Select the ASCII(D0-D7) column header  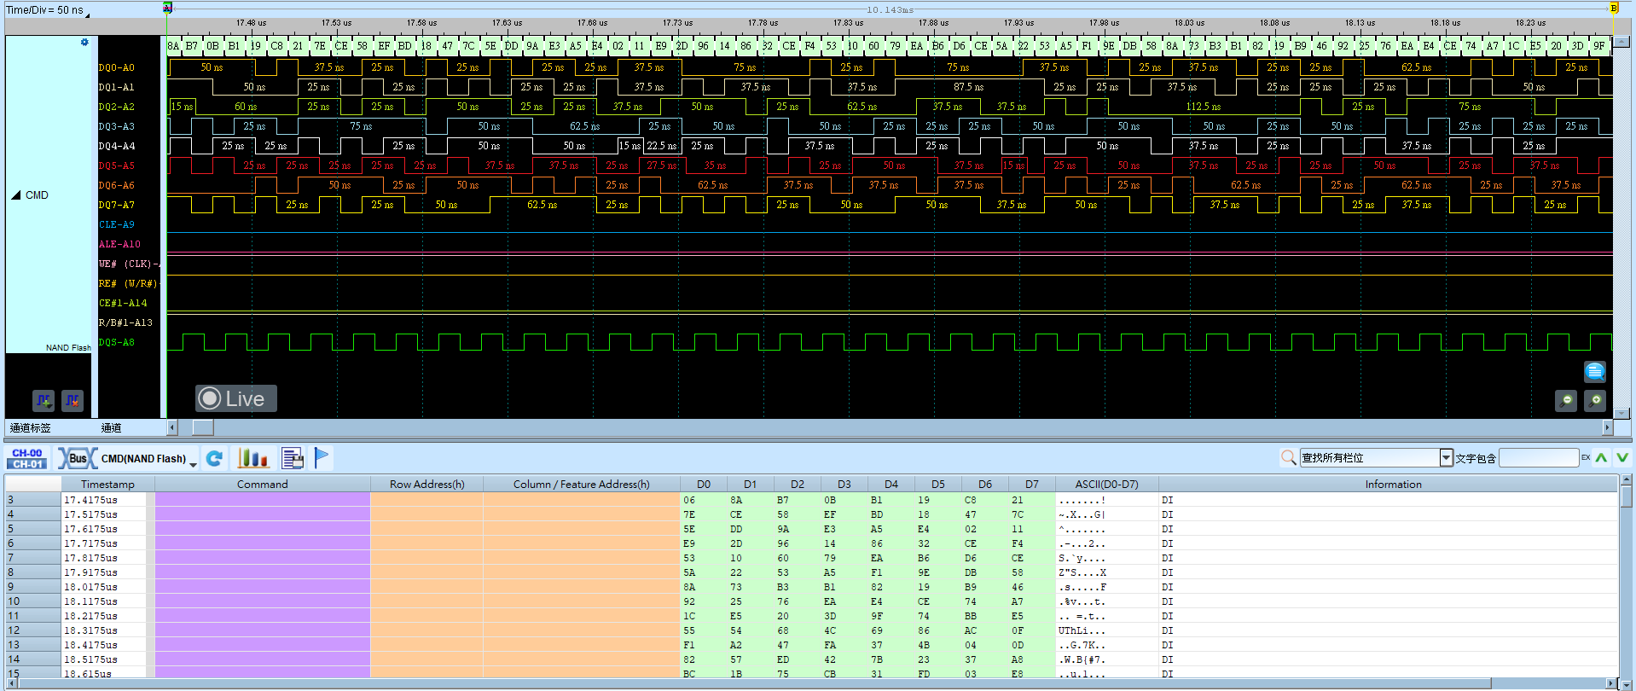pos(1106,484)
